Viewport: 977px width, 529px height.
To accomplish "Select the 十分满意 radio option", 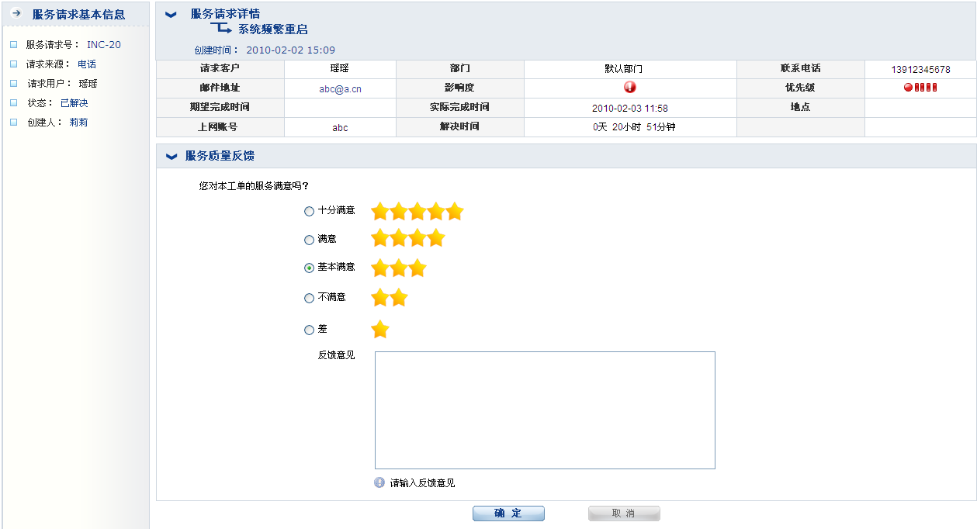I will point(310,211).
